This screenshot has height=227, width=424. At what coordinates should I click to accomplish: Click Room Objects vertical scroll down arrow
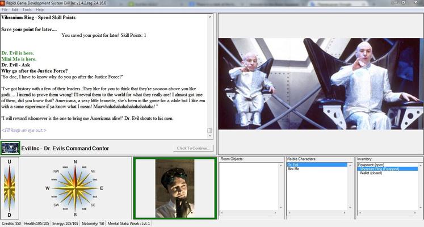pyautogui.click(x=280, y=208)
